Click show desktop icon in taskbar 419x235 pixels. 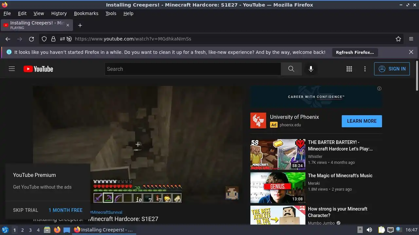67,230
